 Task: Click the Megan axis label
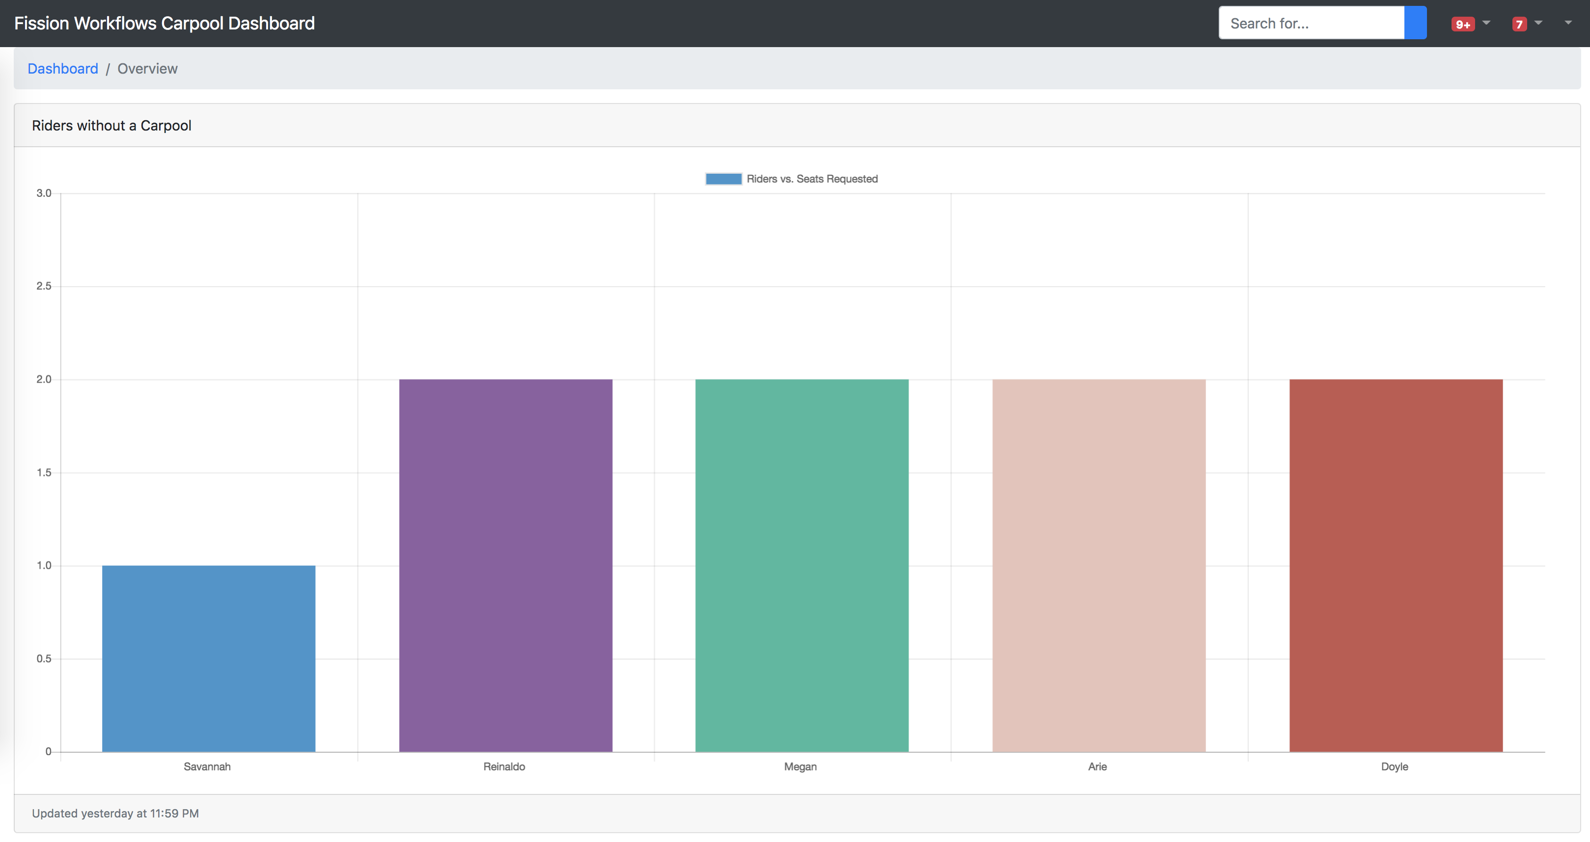coord(800,767)
